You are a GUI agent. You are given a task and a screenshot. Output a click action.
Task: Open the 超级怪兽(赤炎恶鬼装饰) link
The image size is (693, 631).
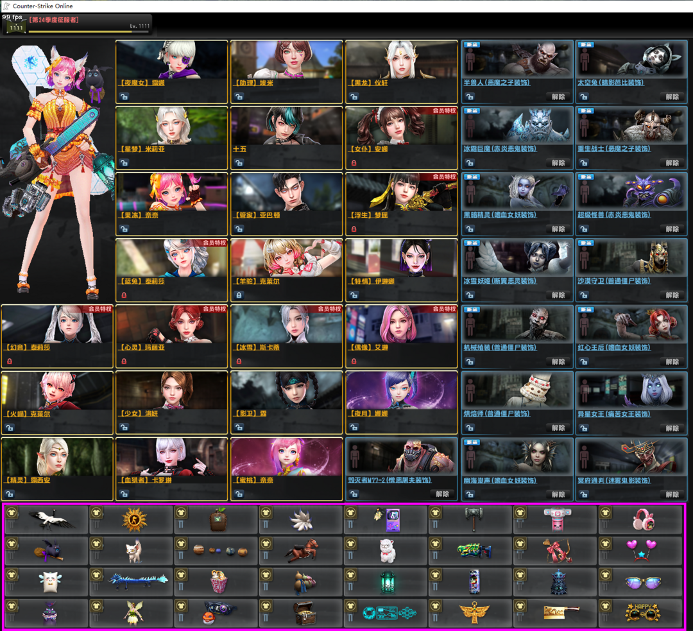pos(614,215)
